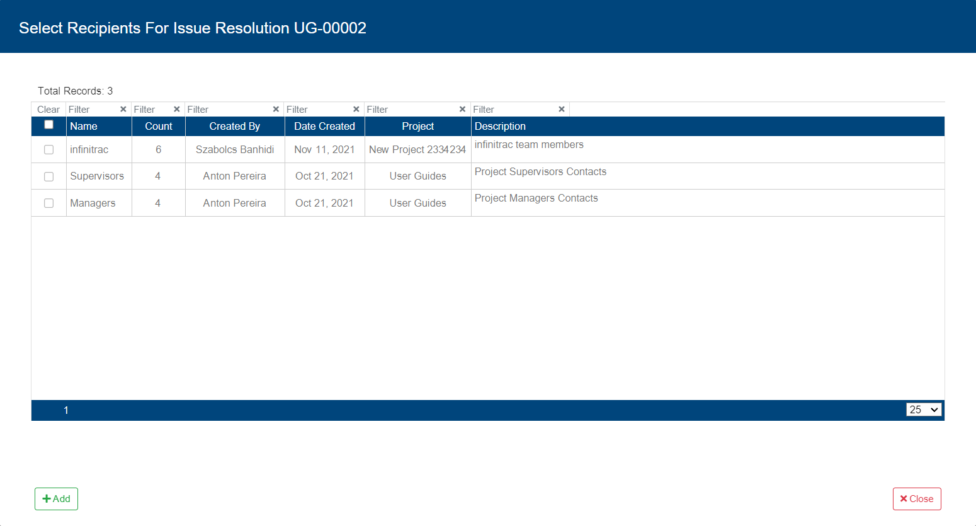Check the Supervisors row checkbox

(x=48, y=176)
